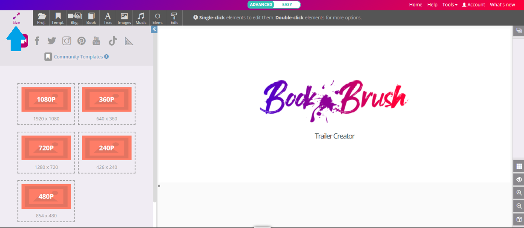Choose TikTok size presets
Viewport: 524px width, 228px height.
tap(112, 41)
